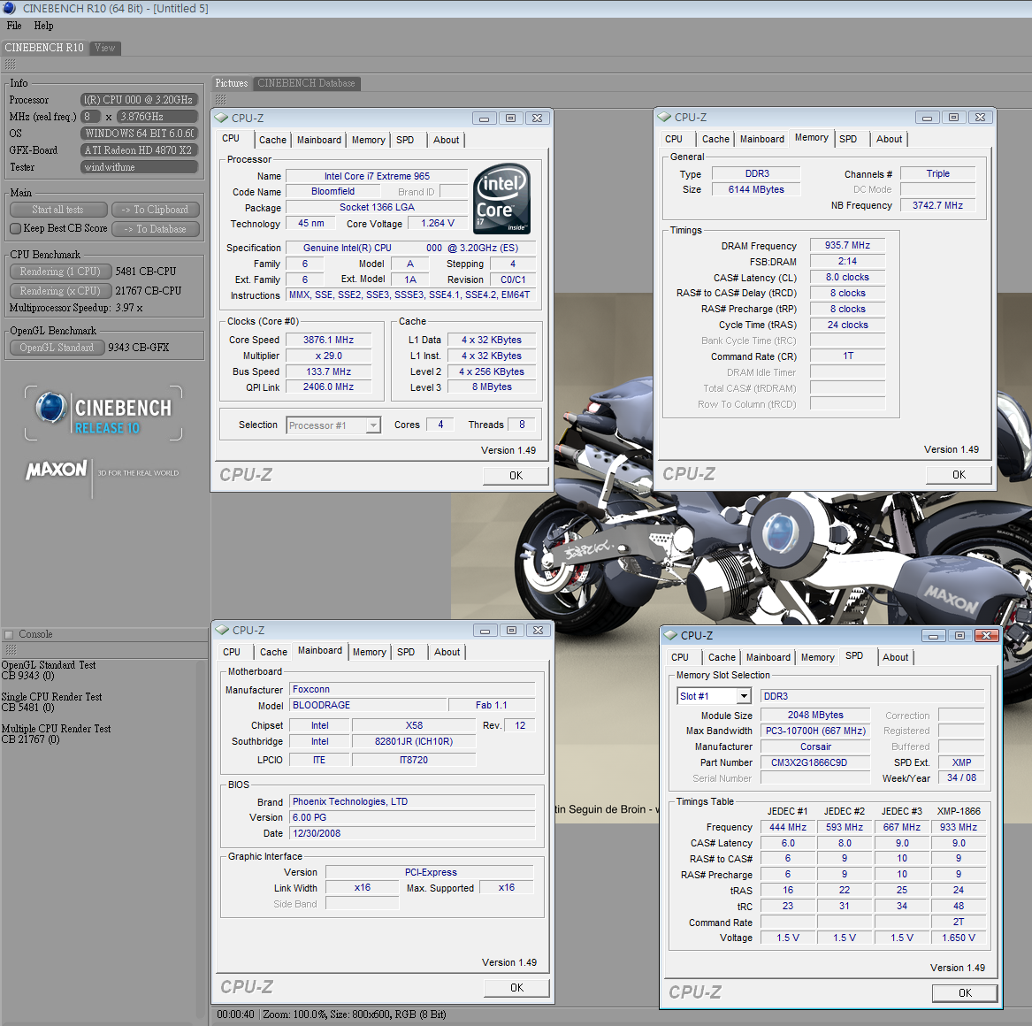Switch to the CINEBENCH Database tab
The height and width of the screenshot is (1026, 1032).
(x=306, y=83)
